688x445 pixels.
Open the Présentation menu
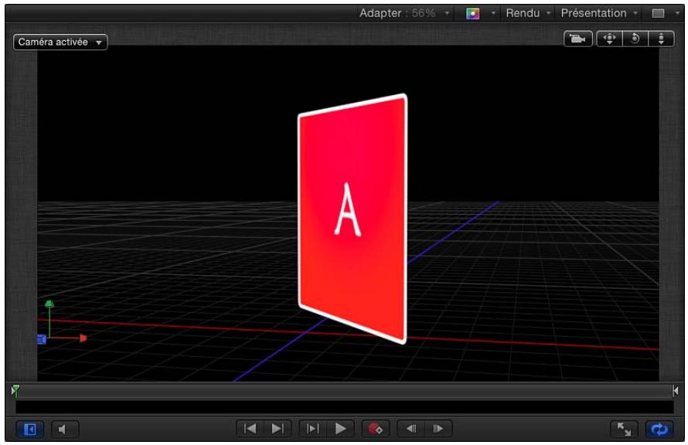(599, 13)
